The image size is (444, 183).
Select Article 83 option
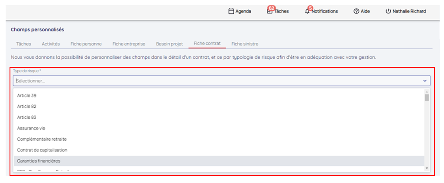(26, 117)
